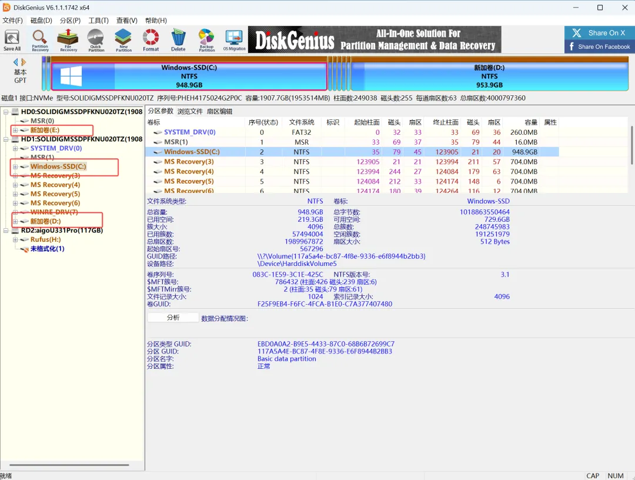
Task: Collapse the HD0 disk tree node
Action: [6, 112]
